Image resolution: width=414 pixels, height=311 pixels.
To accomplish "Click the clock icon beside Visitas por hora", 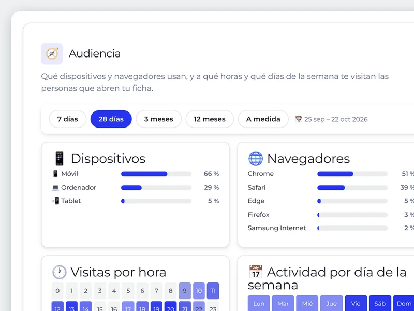I will tap(60, 272).
